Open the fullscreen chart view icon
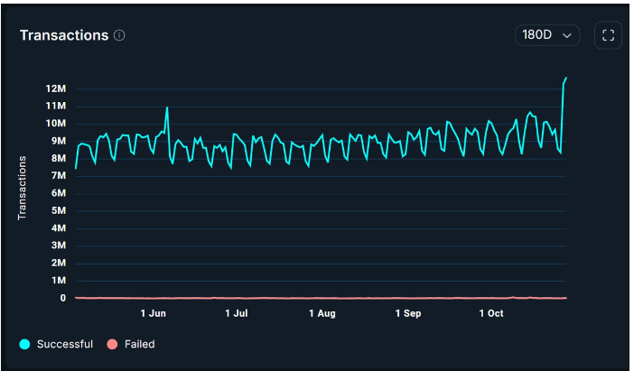Screen dimensions: 634x371 (608, 35)
